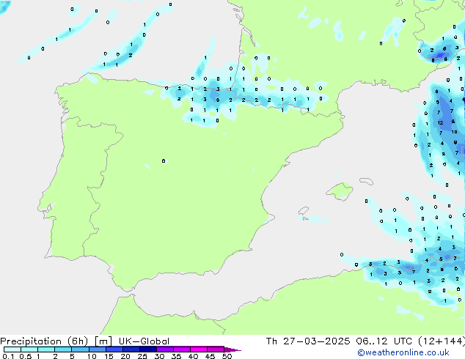Click the '0.5' legend scale label

coord(25,356)
